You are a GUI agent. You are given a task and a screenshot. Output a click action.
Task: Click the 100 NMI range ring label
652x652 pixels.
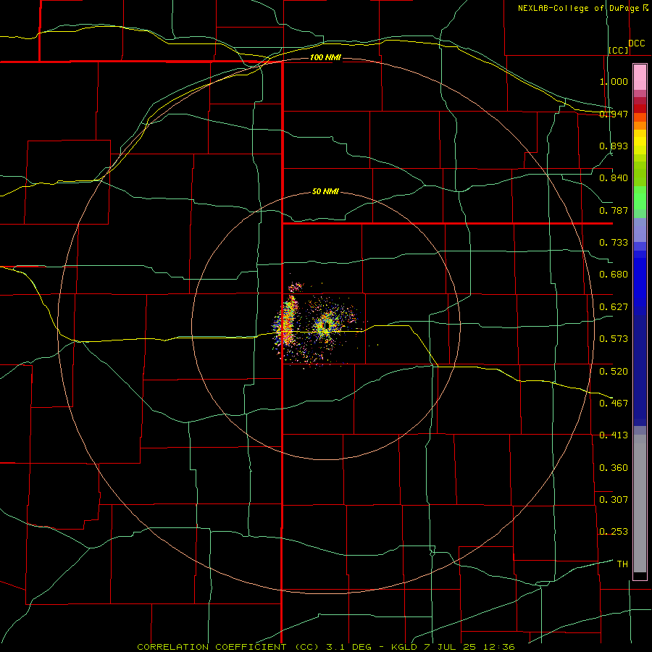(325, 57)
